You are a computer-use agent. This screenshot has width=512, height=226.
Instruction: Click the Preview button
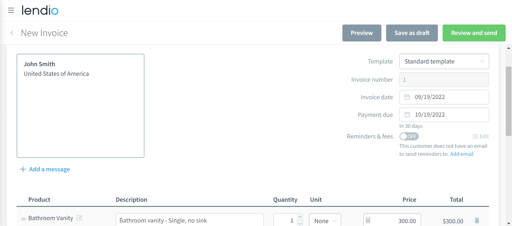click(362, 33)
